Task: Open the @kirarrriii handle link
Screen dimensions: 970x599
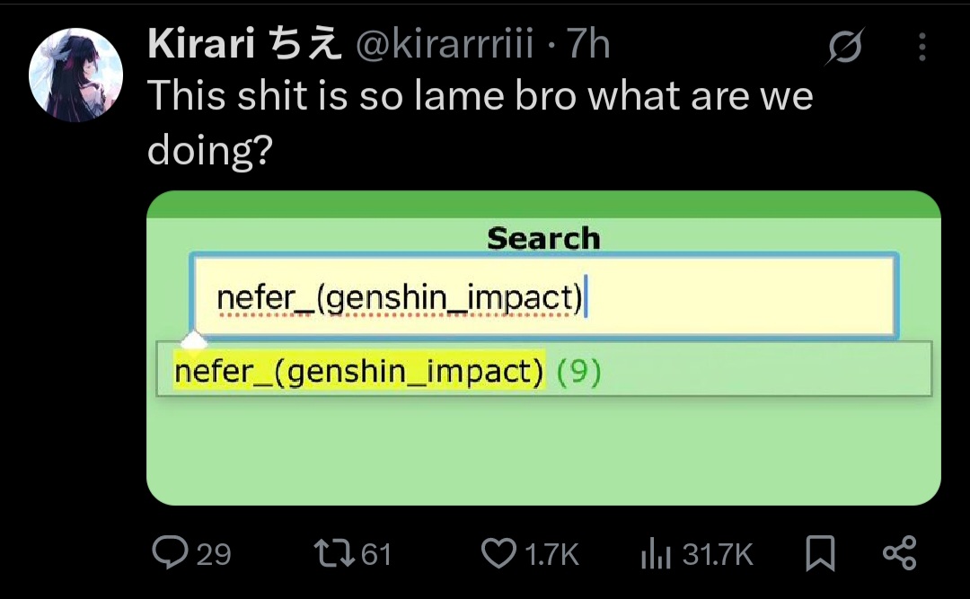Action: pyautogui.click(x=445, y=45)
